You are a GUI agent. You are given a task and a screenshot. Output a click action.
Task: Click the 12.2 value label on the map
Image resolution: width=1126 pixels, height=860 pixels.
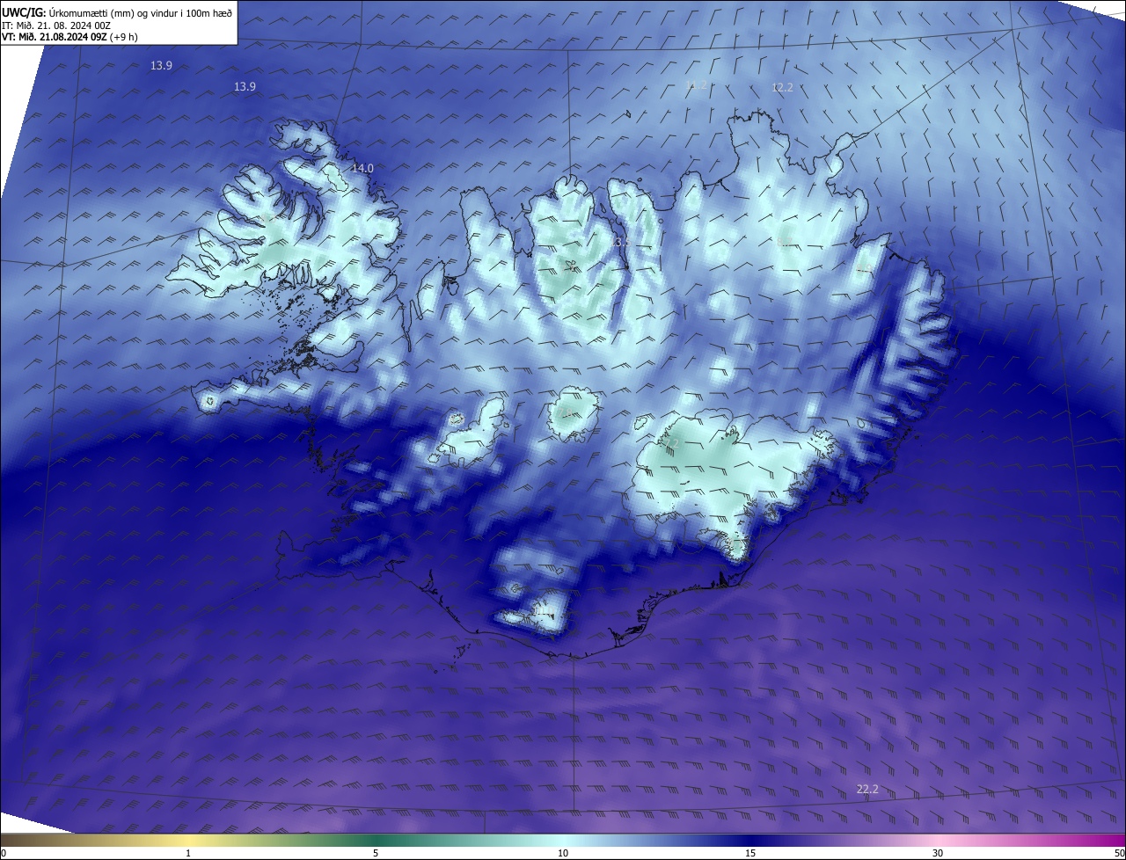[x=782, y=87]
